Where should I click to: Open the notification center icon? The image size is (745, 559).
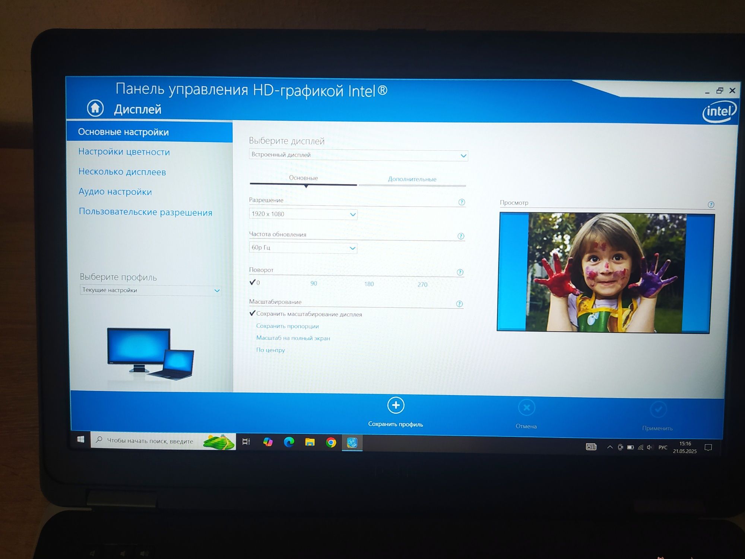coord(708,447)
